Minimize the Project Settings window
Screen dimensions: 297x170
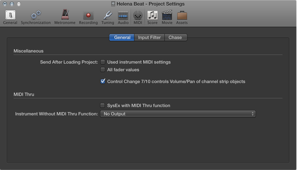coord(12,4)
